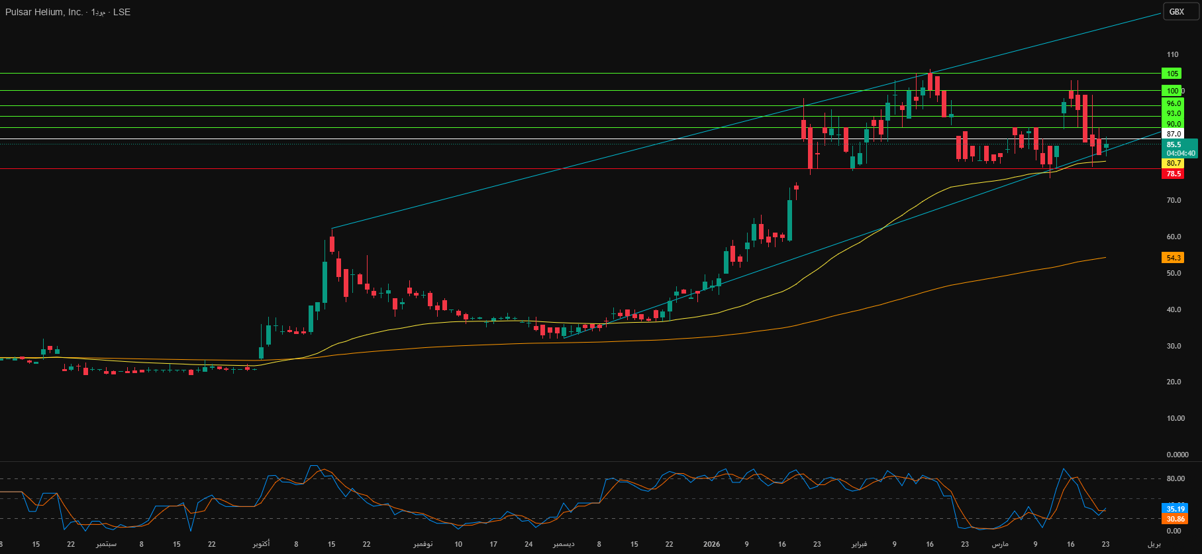Click the فبراير month label on time axis

(x=858, y=544)
